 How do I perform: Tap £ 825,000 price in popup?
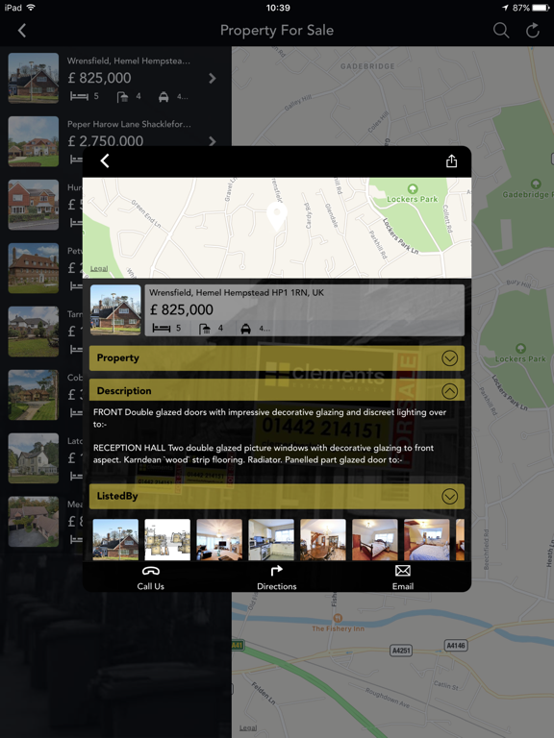pos(182,309)
